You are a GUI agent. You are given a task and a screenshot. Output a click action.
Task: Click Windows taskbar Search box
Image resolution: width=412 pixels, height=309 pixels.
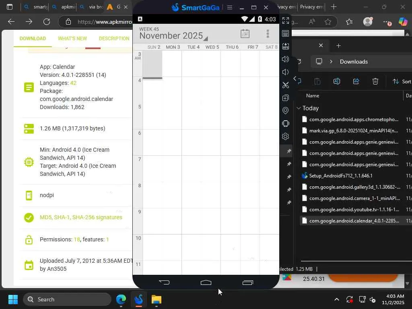pos(67,299)
